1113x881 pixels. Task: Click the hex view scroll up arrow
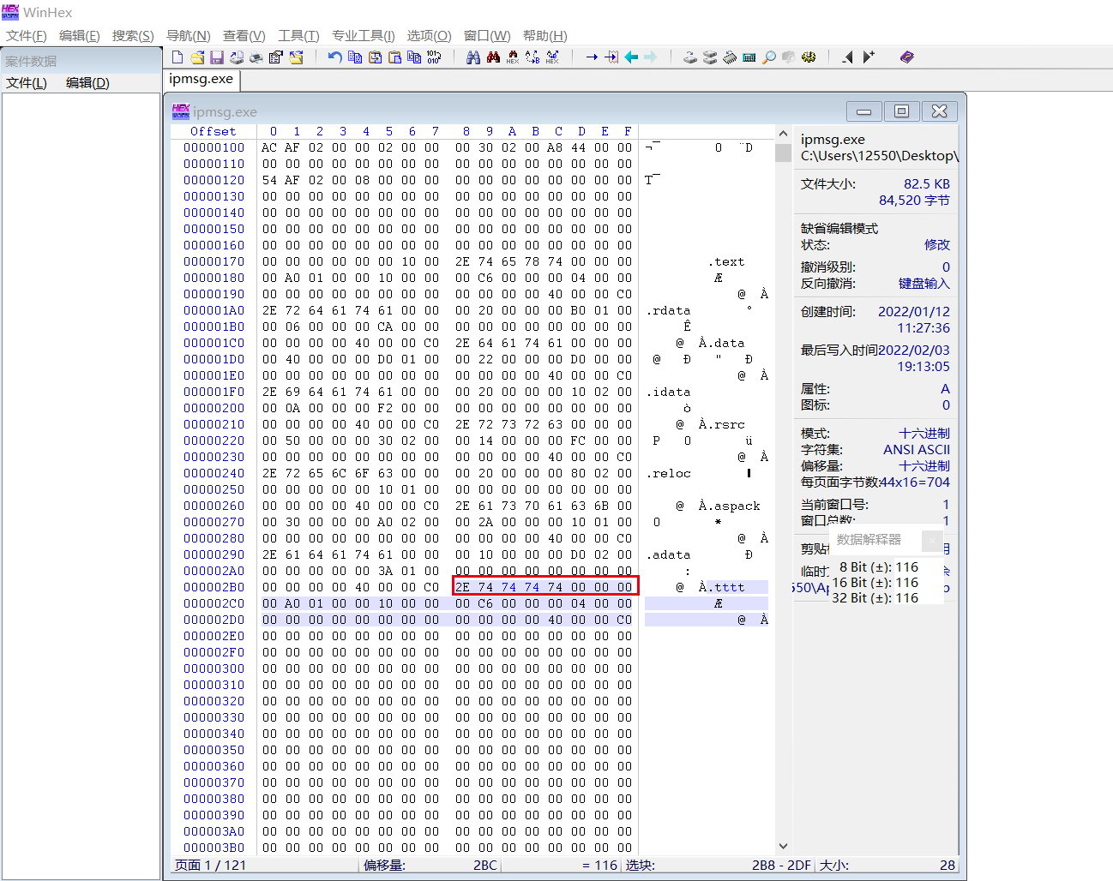tap(783, 134)
